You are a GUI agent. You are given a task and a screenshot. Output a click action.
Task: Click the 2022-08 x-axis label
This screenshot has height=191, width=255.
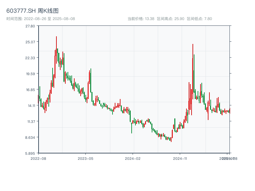38,159
